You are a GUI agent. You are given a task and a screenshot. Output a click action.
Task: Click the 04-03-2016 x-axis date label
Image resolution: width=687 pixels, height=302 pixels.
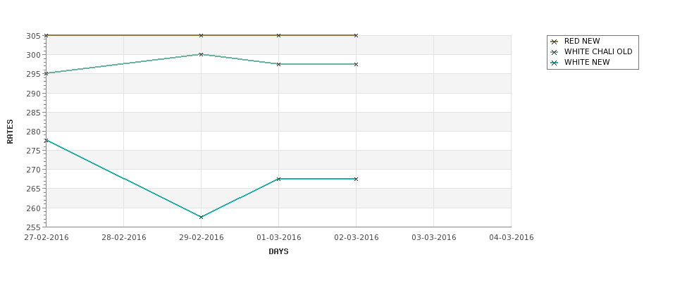click(x=512, y=238)
